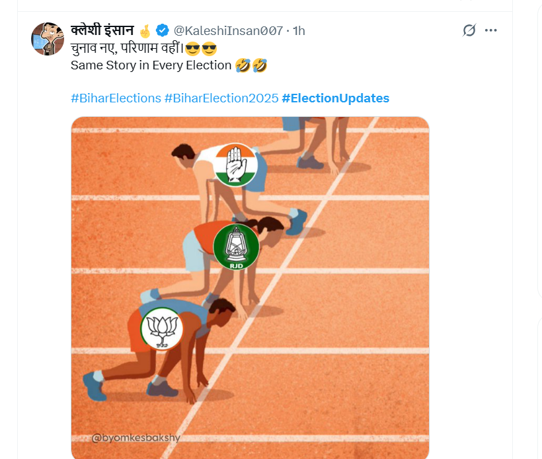This screenshot has width=542, height=459.
Task: Open the @KaleshiInsan007 handle link
Action: pyautogui.click(x=229, y=30)
